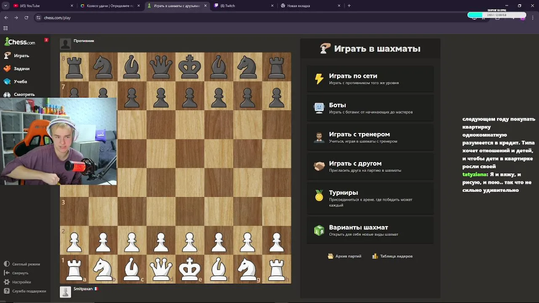Click Smitpaxan's avatar below the board
The height and width of the screenshot is (303, 539).
65,292
